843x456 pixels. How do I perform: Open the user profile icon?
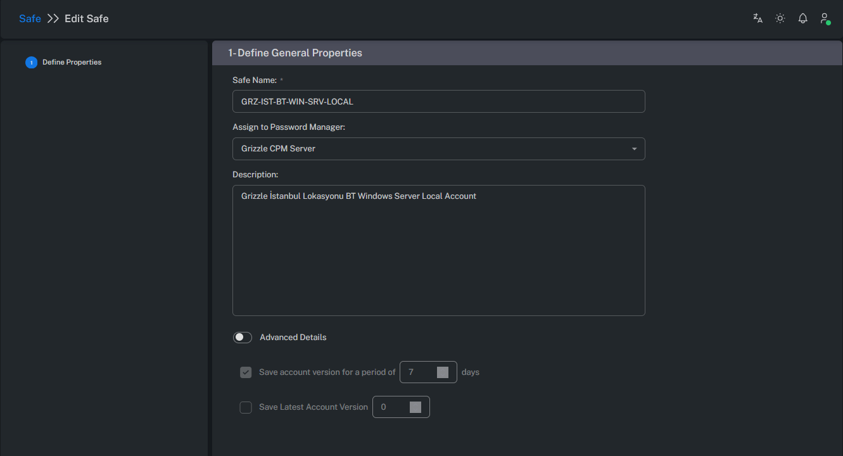pos(825,18)
